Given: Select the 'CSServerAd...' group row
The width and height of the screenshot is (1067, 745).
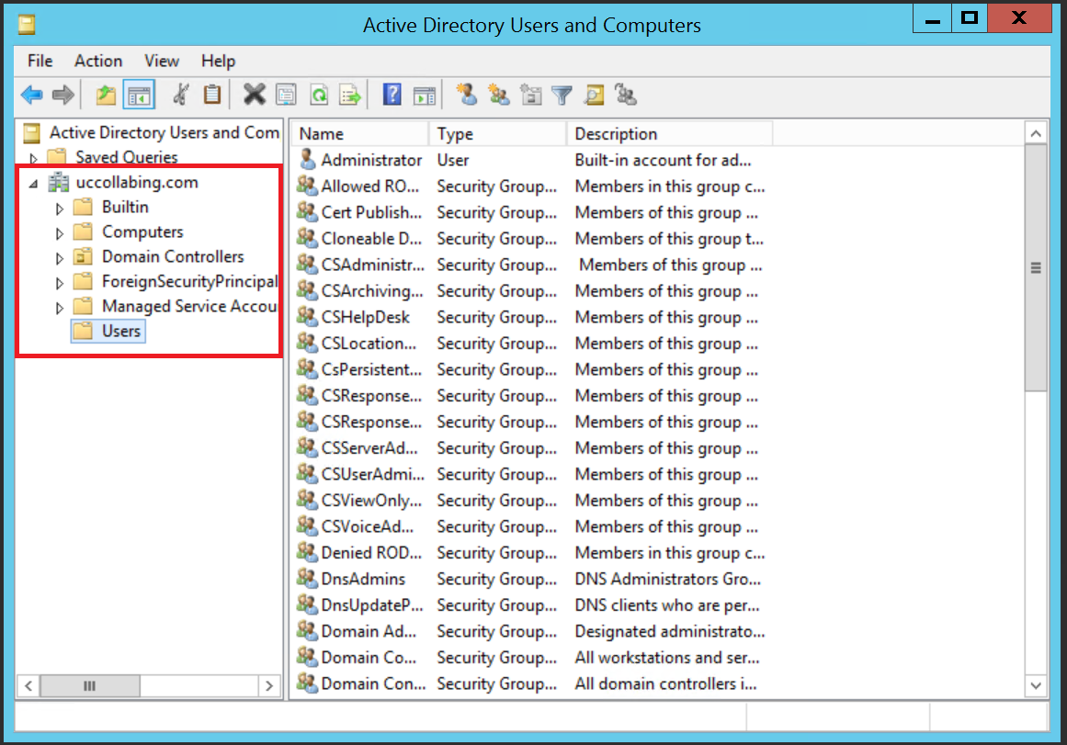Looking at the screenshot, I should point(531,448).
